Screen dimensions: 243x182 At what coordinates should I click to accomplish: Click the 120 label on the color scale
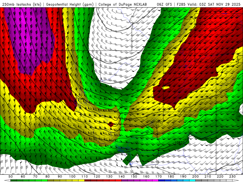tap(97, 177)
